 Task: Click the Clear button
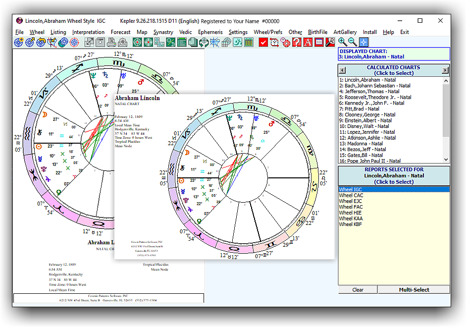358,290
